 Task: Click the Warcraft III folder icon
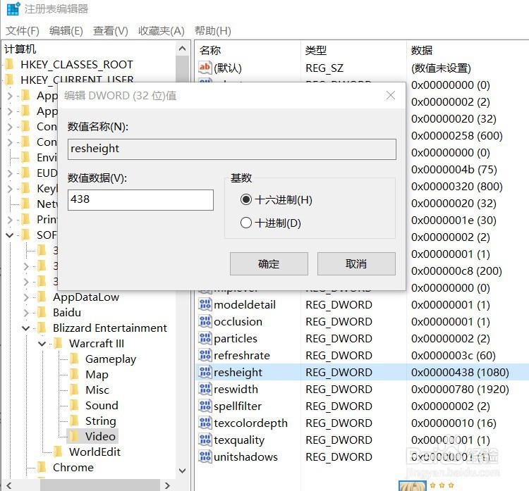[58, 343]
